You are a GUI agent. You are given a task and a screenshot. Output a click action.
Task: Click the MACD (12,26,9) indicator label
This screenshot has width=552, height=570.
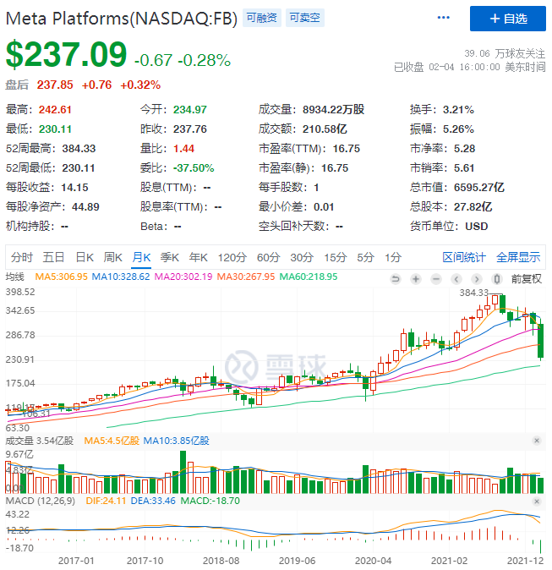[41, 501]
